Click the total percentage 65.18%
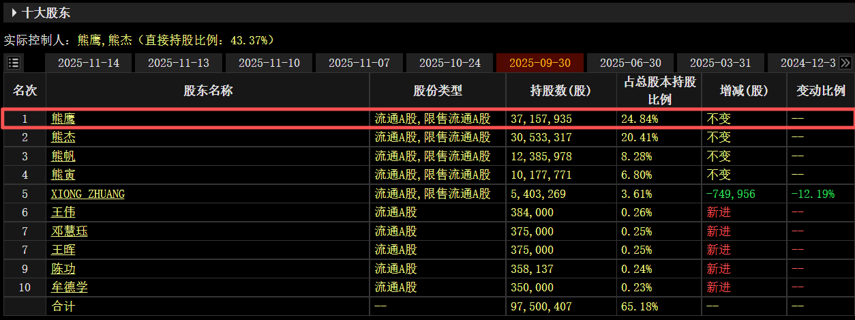 click(640, 307)
